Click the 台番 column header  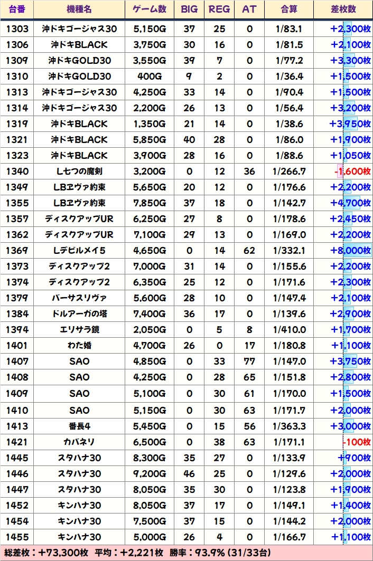click(17, 9)
